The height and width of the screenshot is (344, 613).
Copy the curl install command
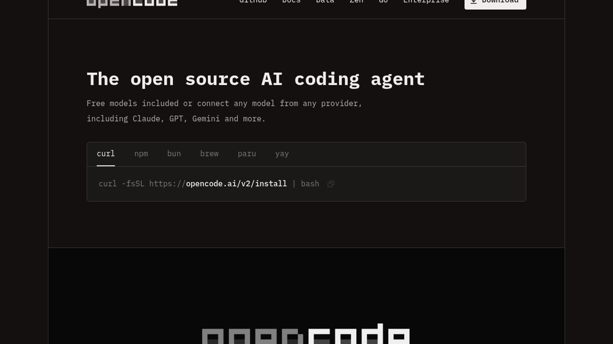coord(331,184)
